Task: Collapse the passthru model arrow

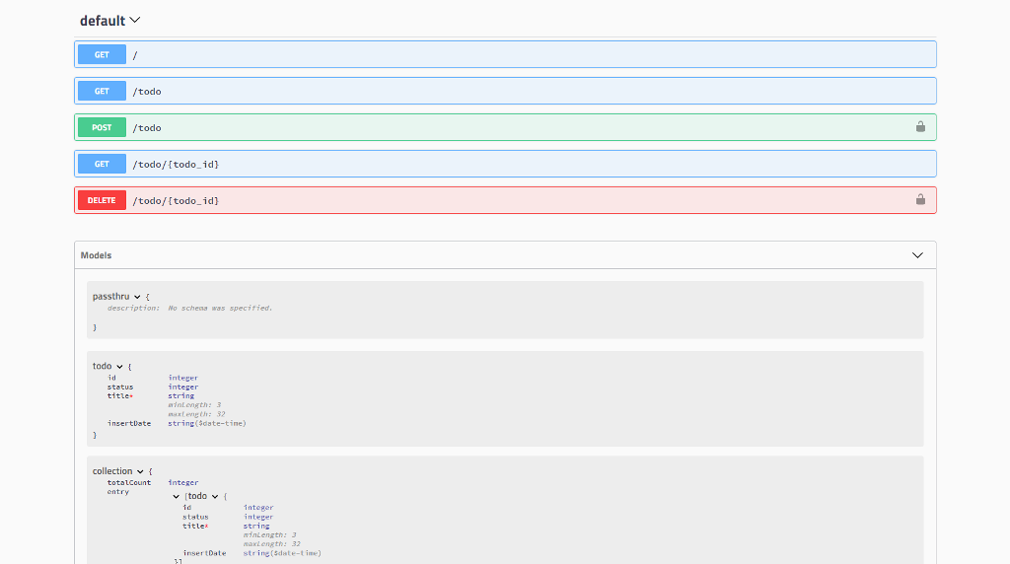Action: 137,297
